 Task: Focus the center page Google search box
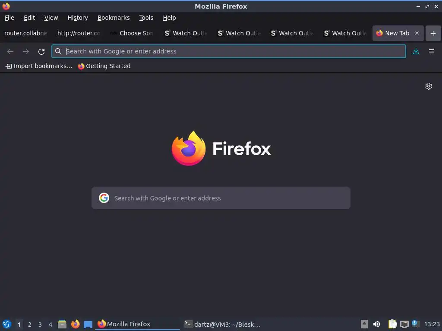pos(221,198)
